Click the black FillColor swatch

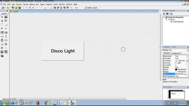point(176,69)
